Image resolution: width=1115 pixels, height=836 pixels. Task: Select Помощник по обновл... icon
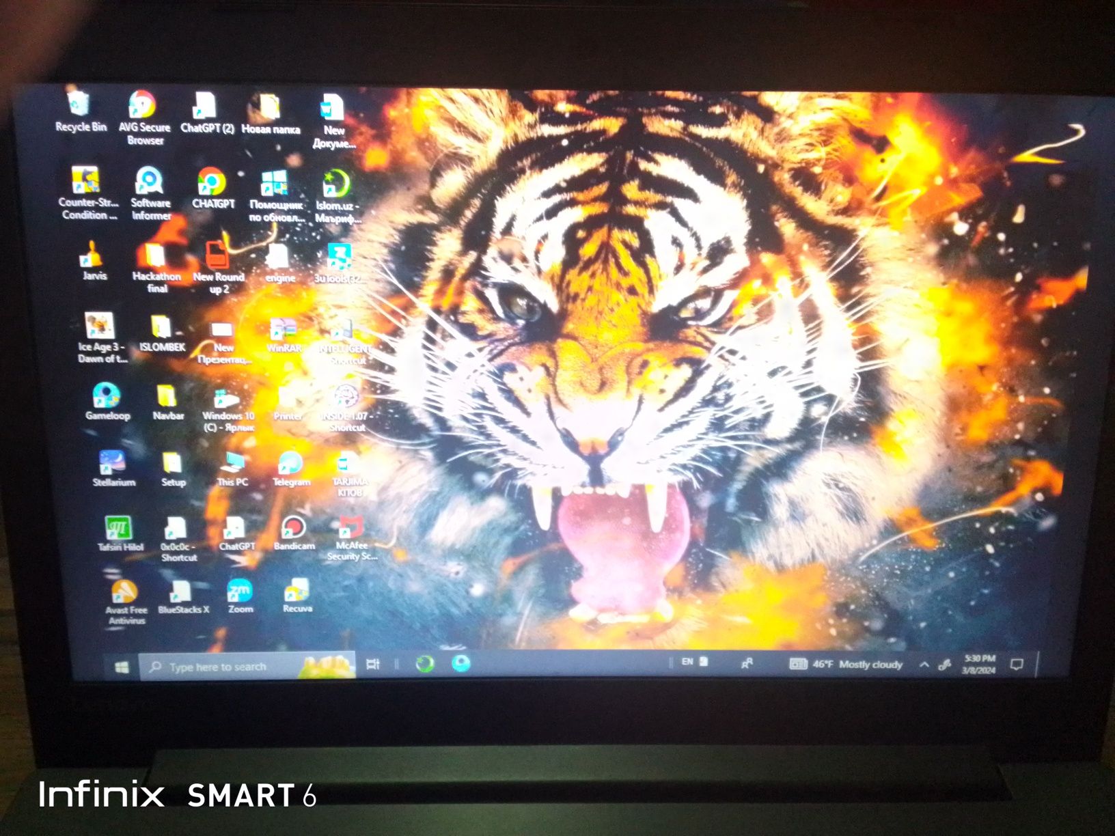(276, 196)
